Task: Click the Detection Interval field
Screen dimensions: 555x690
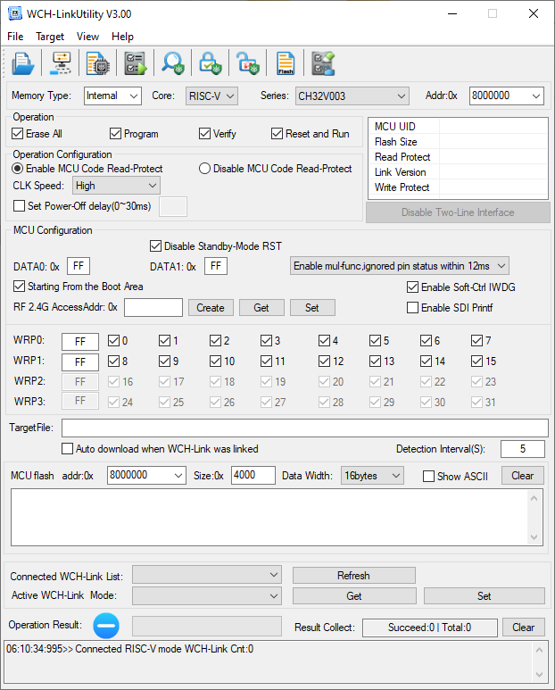Action: 523,449
